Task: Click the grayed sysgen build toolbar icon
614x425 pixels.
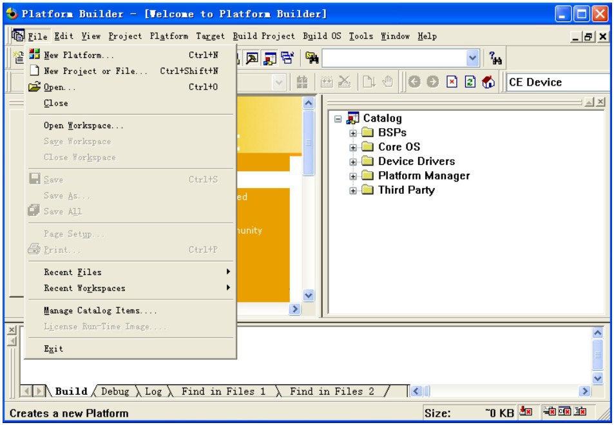Action: [x=327, y=82]
